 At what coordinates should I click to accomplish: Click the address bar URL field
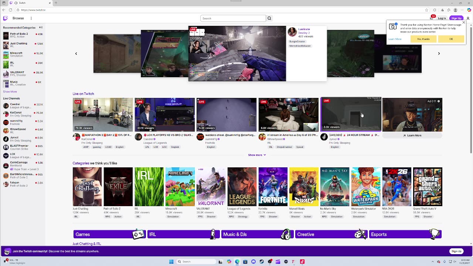(222, 10)
